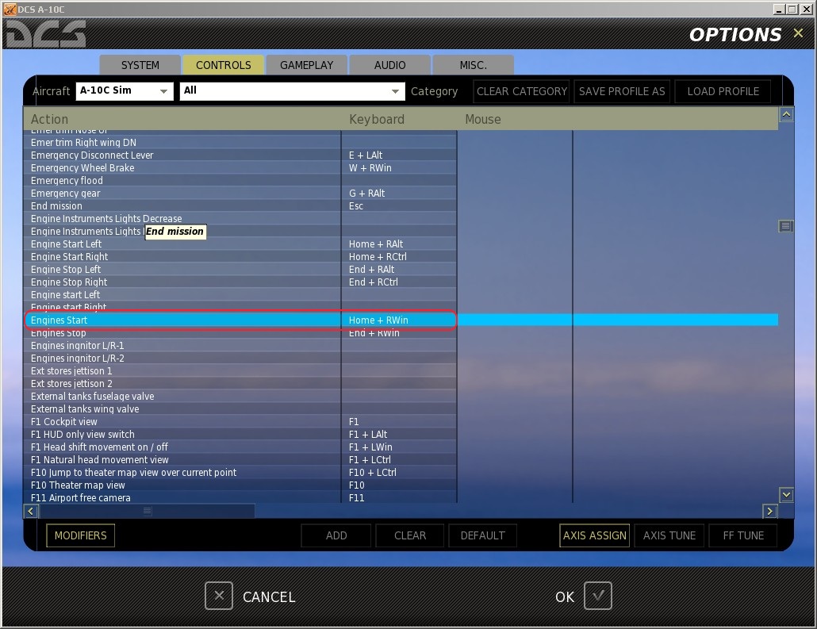This screenshot has height=629, width=817.
Task: Open the Category All dropdown
Action: coord(292,90)
